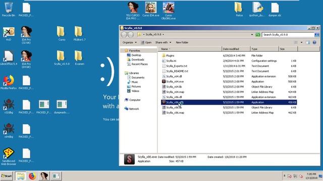Open Sandboxed Web Browser desktop shortcut
The image size is (323, 181).
(9, 156)
